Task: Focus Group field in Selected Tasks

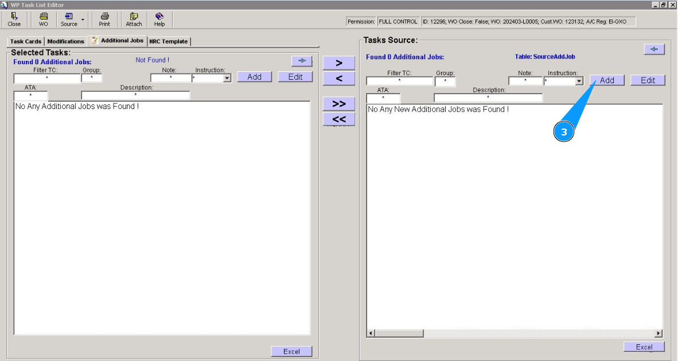Action: (92, 79)
